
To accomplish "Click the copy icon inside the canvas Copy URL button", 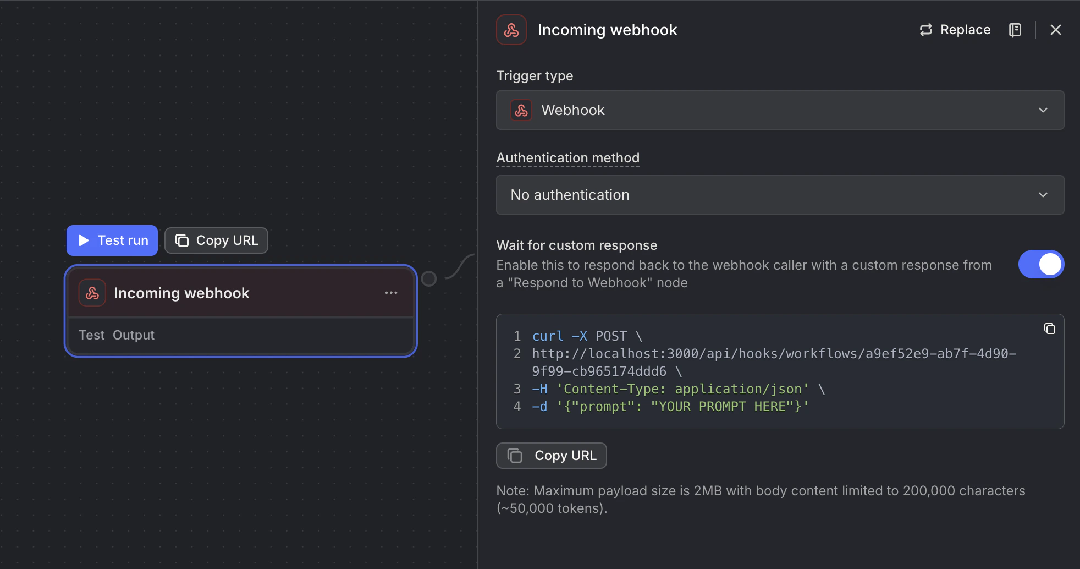I will pos(182,240).
